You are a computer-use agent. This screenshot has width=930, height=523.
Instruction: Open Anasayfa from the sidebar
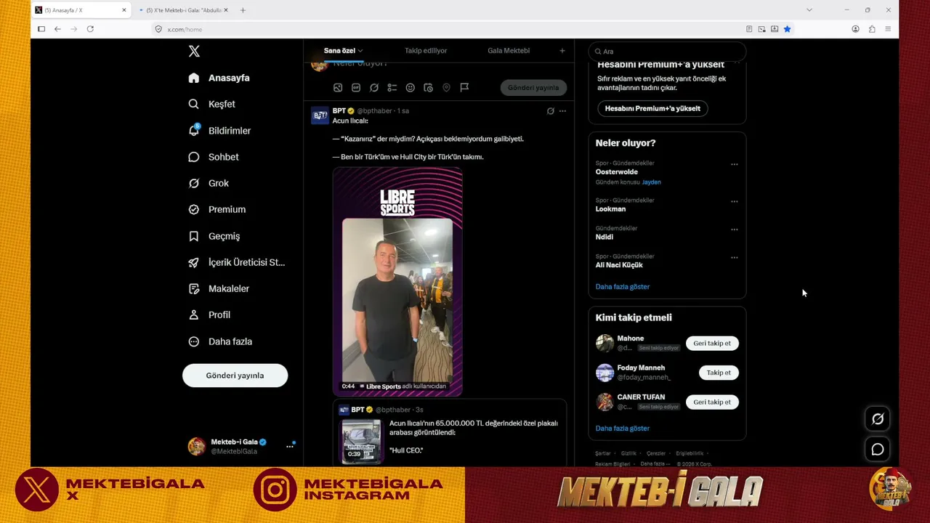pyautogui.click(x=219, y=78)
